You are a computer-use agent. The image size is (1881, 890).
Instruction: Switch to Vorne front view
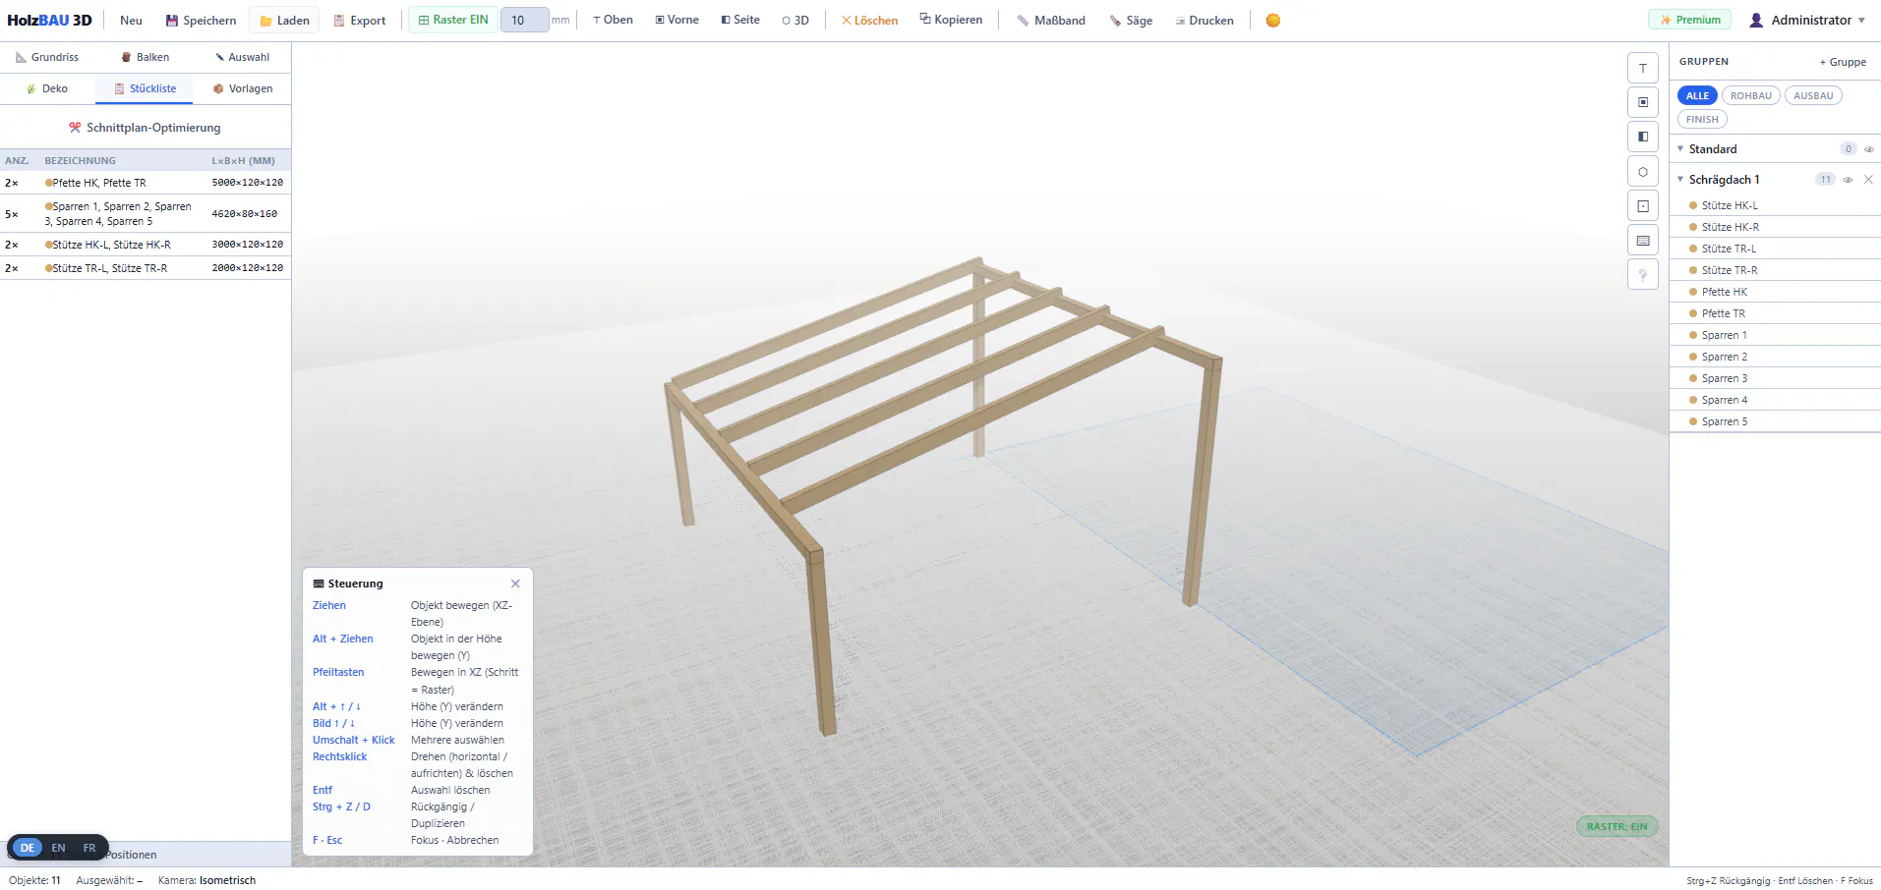(x=677, y=20)
